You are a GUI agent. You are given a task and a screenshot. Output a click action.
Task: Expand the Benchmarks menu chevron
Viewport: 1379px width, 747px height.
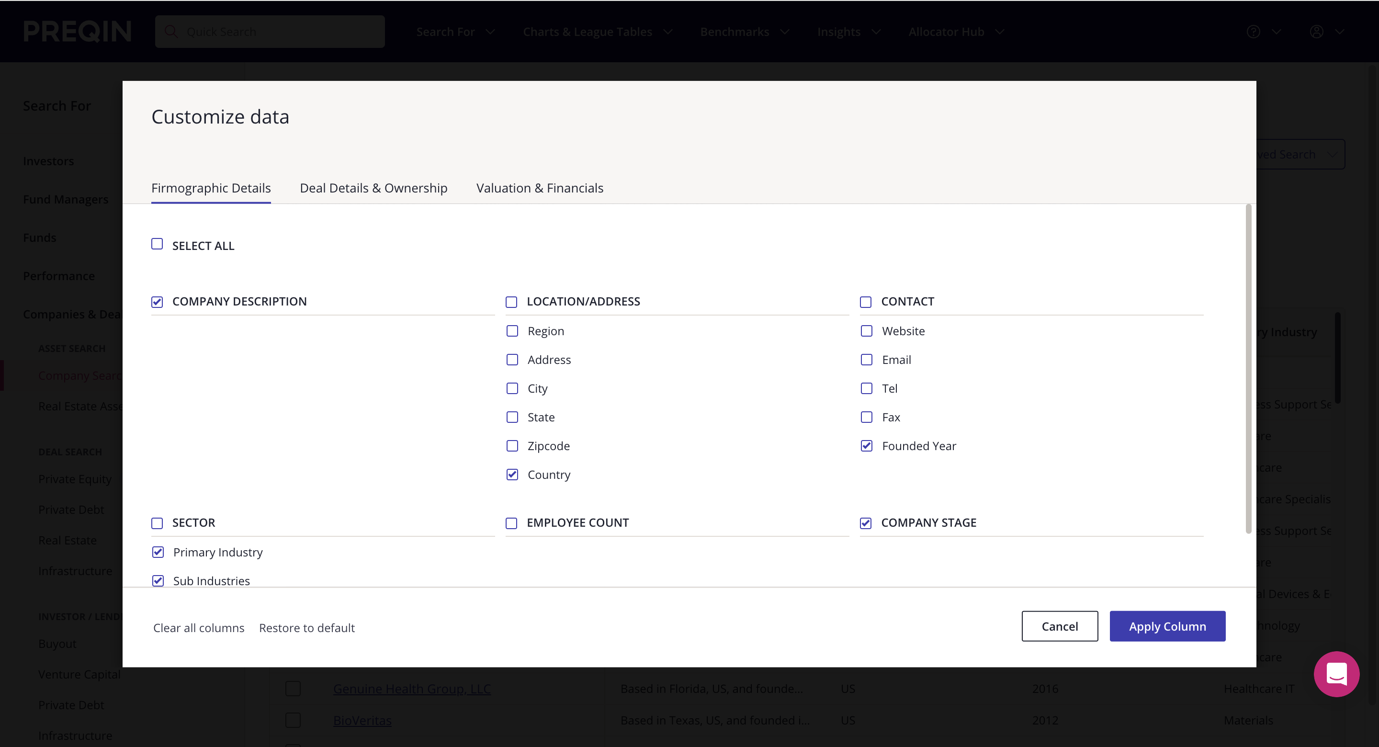[785, 32]
